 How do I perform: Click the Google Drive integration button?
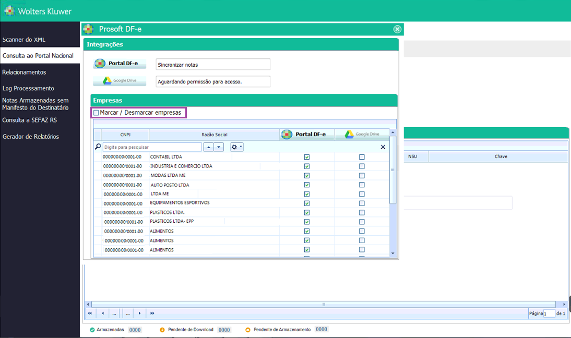[120, 81]
